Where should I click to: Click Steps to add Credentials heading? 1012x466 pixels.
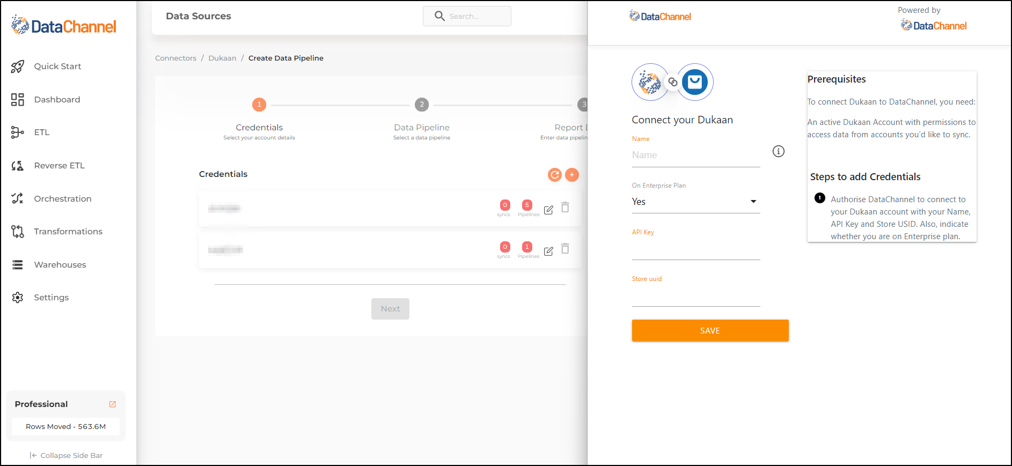[x=865, y=177]
